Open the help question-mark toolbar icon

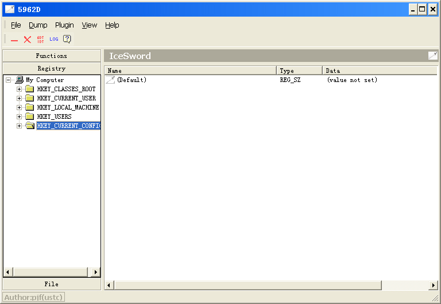67,39
